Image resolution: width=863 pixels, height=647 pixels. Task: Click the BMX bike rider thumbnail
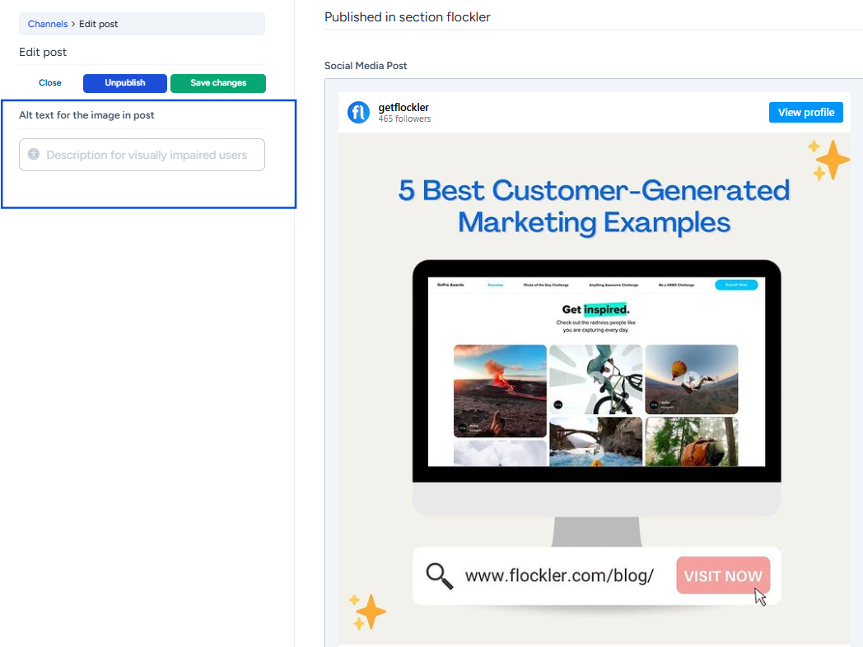pos(595,379)
